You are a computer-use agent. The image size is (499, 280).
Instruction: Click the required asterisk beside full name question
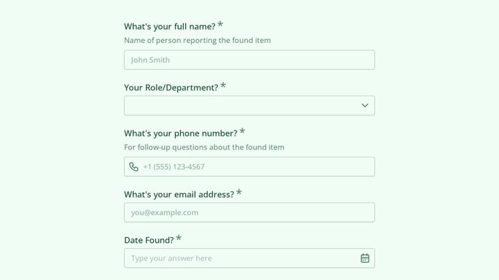pyautogui.click(x=220, y=24)
